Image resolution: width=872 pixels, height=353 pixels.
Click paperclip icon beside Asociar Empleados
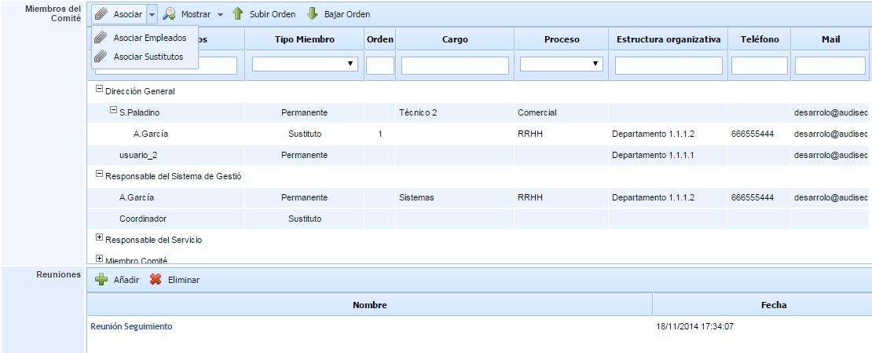101,38
